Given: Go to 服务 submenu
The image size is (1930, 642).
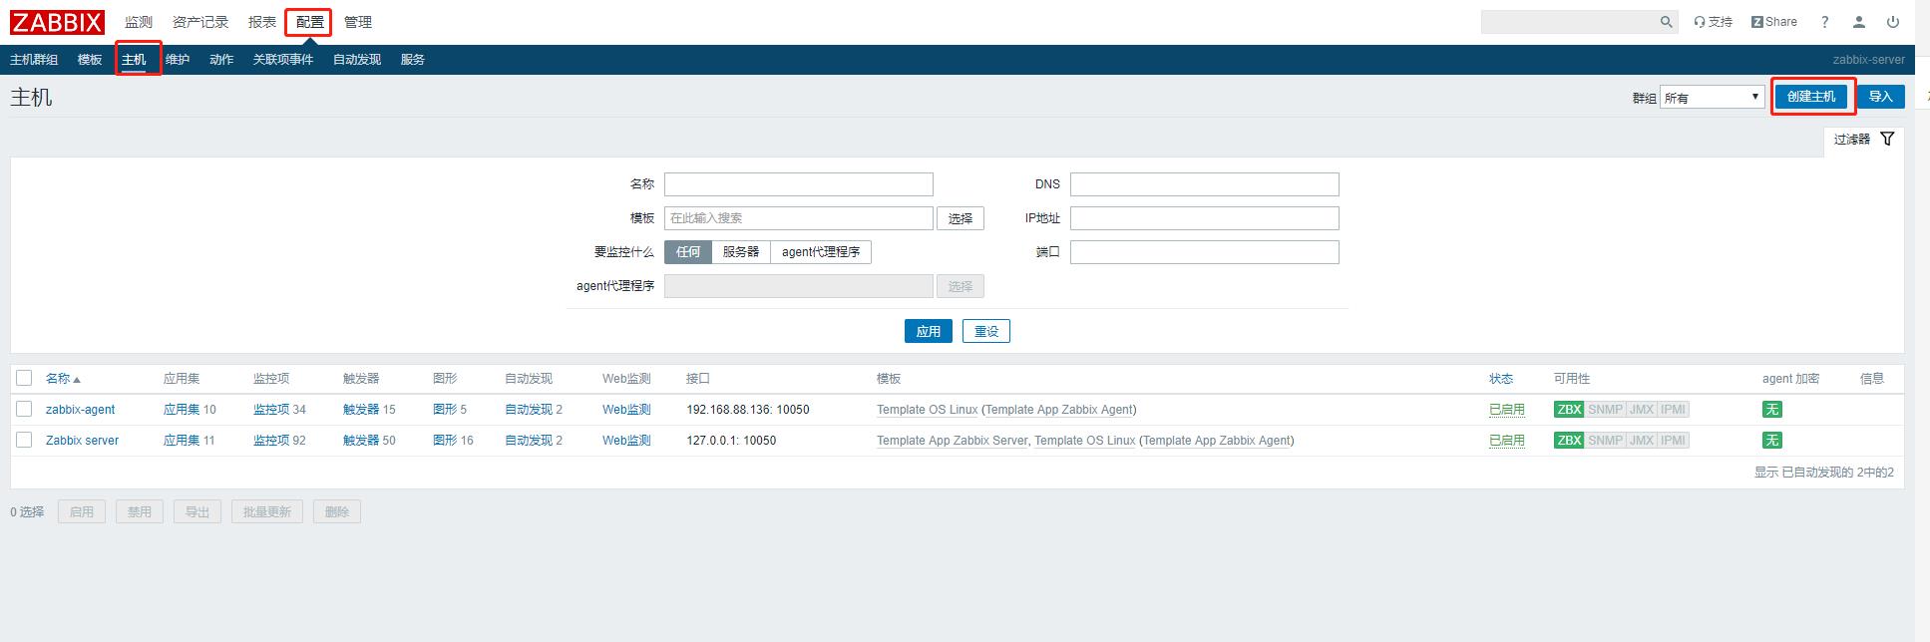Looking at the screenshot, I should tap(413, 60).
